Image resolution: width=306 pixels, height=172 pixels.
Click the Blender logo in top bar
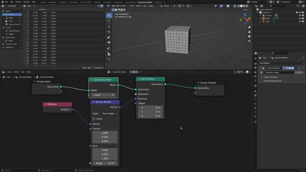(2, 2)
